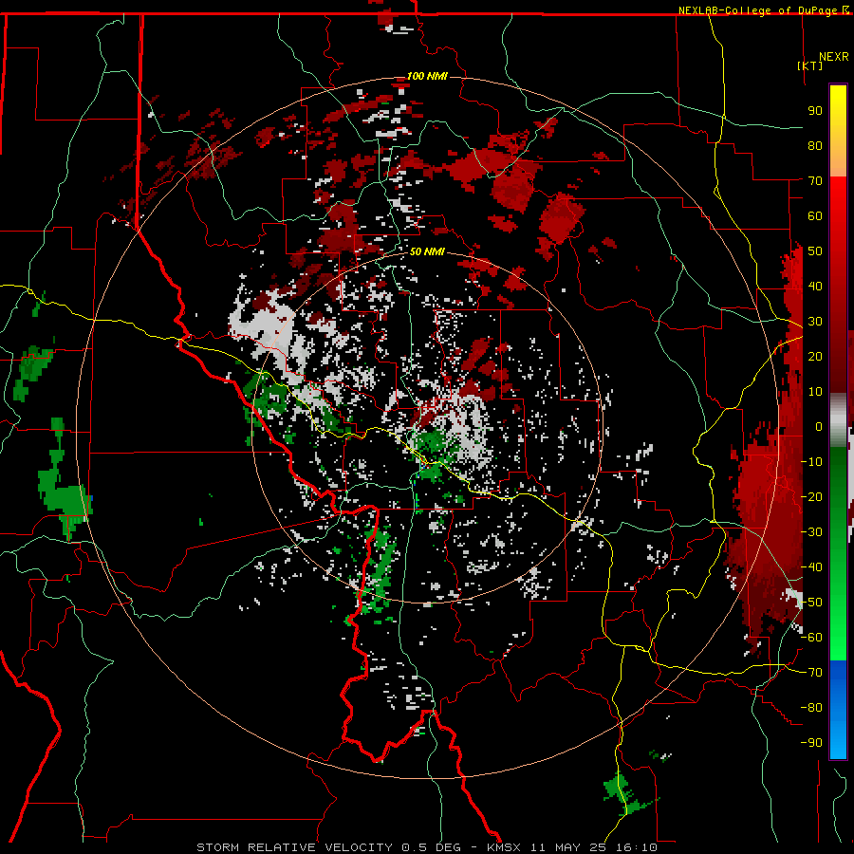Click the 70 value on velocity scale

(x=815, y=181)
